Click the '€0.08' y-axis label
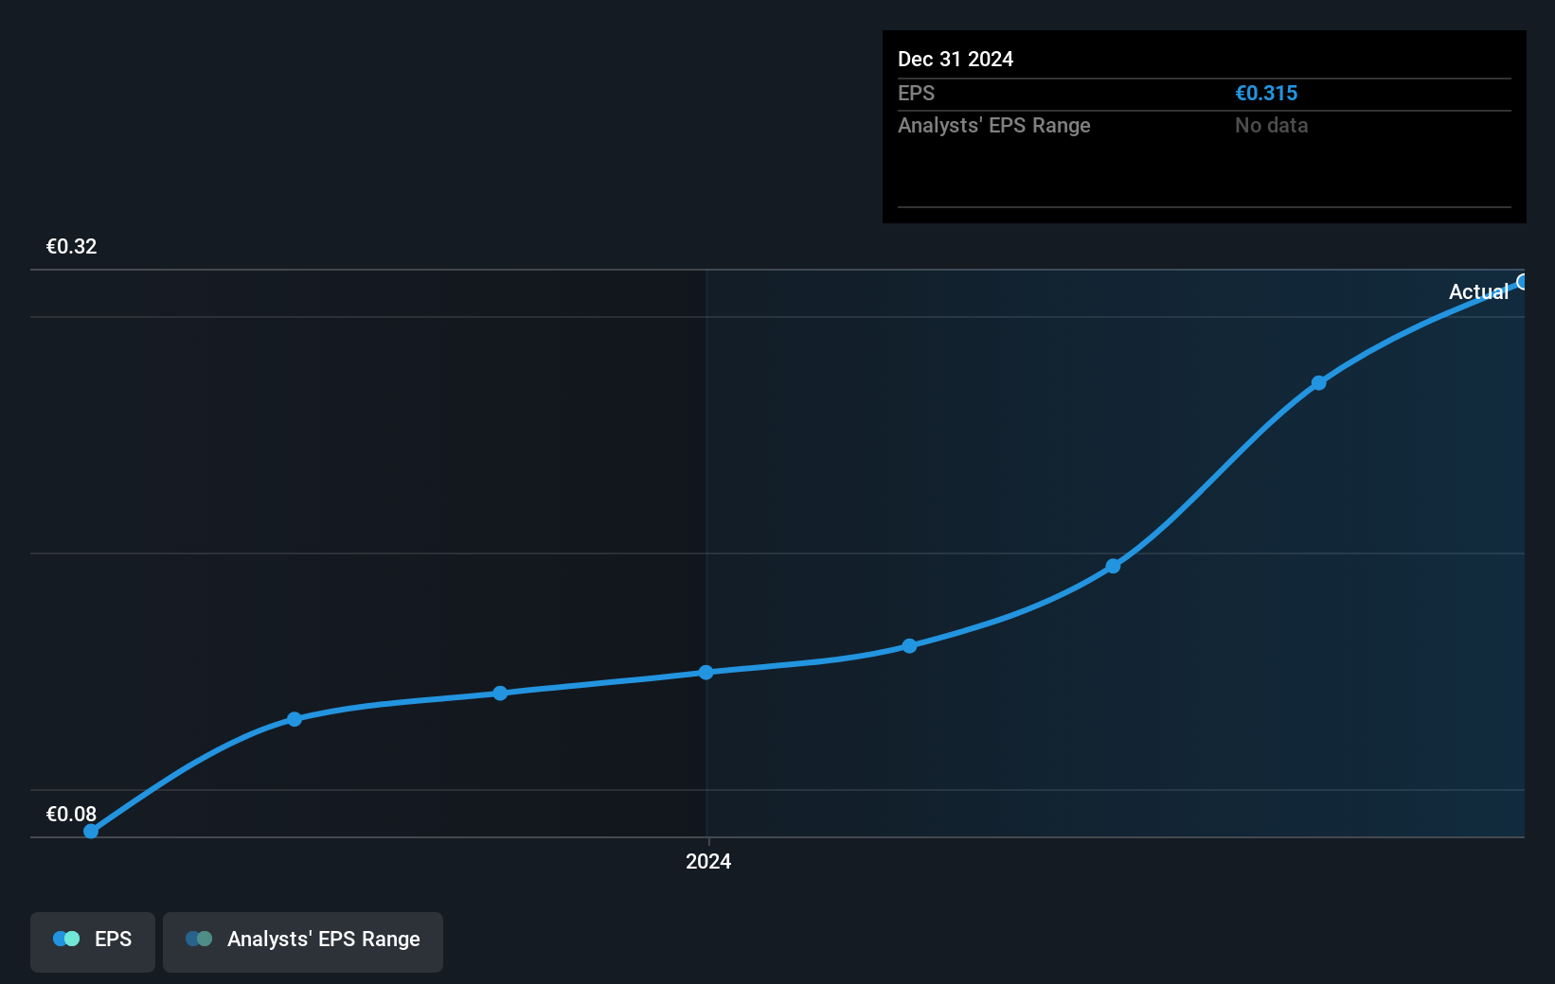Screen dimensions: 1555x984 pyautogui.click(x=71, y=814)
